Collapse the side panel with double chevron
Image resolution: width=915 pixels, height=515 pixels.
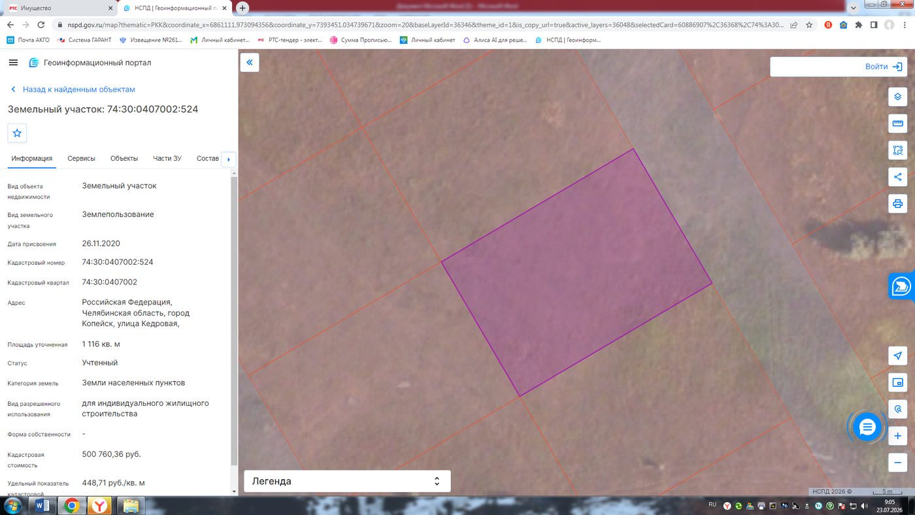[x=250, y=63]
